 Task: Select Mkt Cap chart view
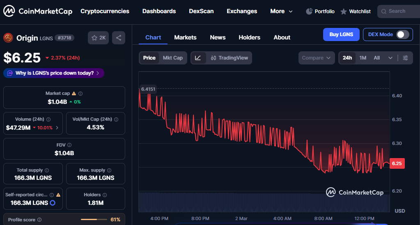point(173,58)
